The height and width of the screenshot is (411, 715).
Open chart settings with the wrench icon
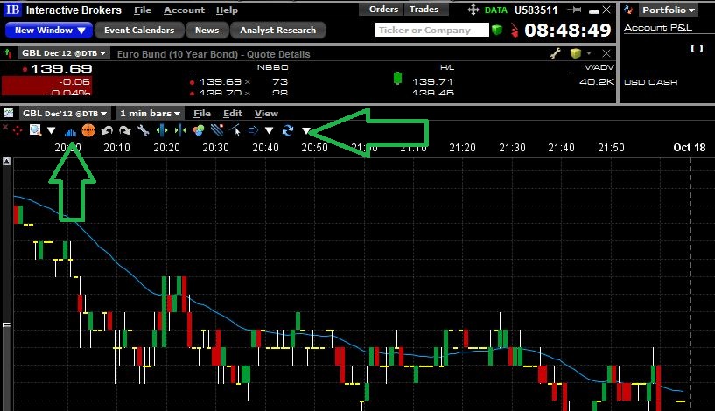click(x=144, y=131)
